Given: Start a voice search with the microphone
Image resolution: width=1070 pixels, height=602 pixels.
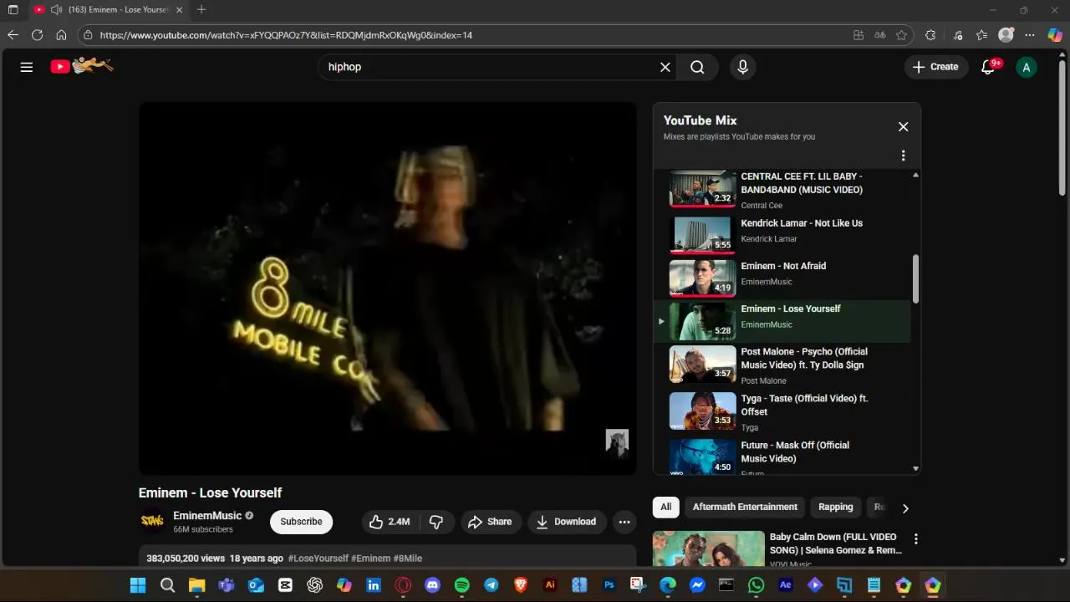Looking at the screenshot, I should coord(742,67).
